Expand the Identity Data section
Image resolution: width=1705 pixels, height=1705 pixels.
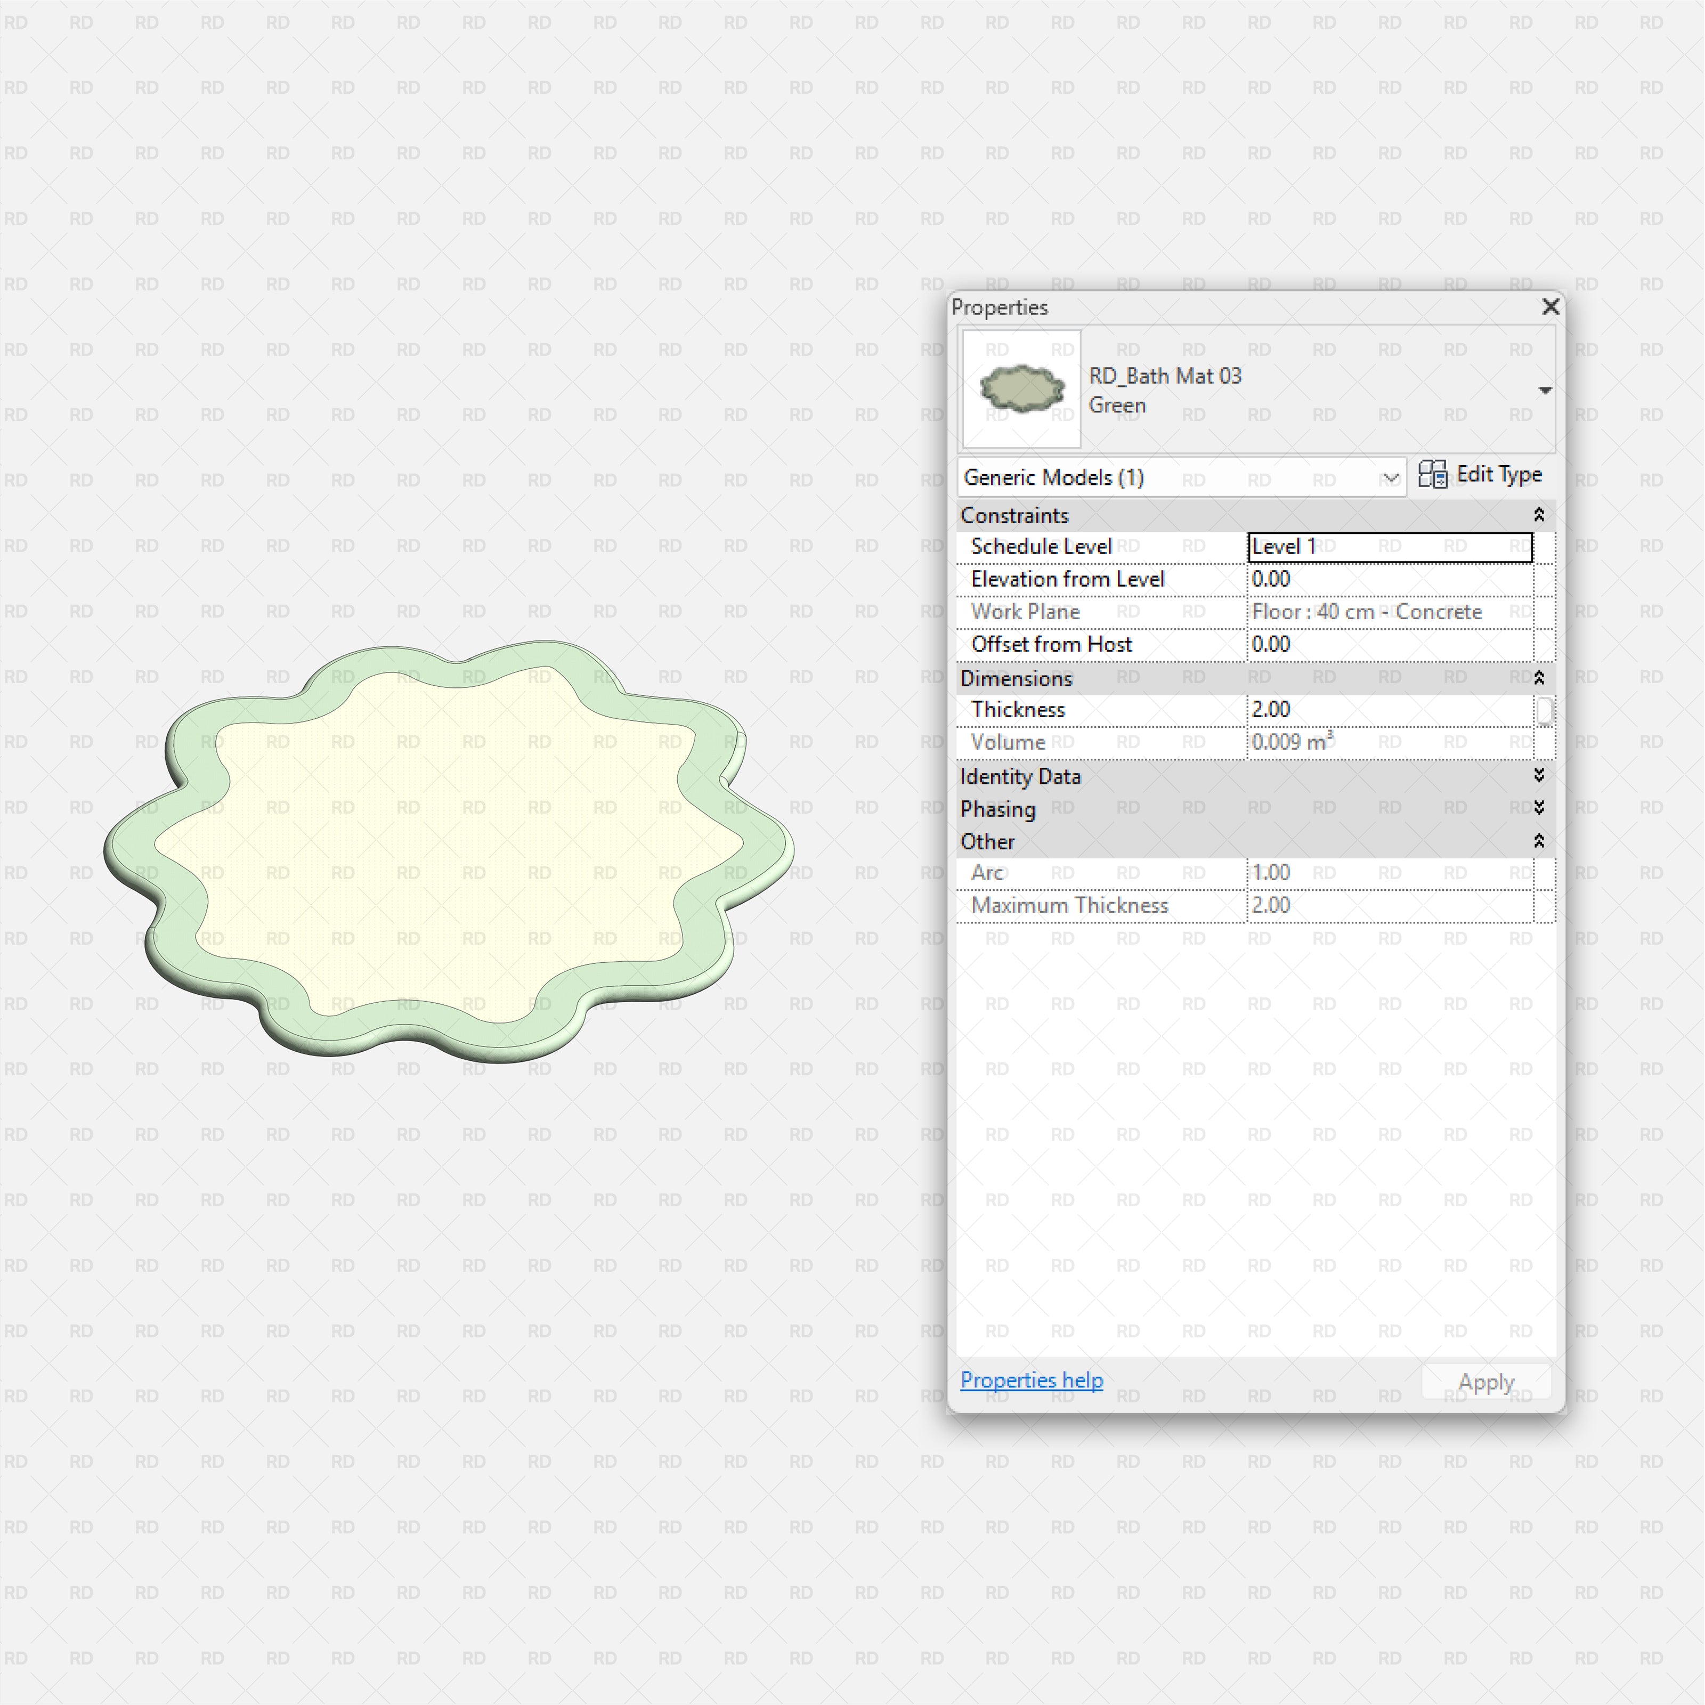click(1538, 776)
